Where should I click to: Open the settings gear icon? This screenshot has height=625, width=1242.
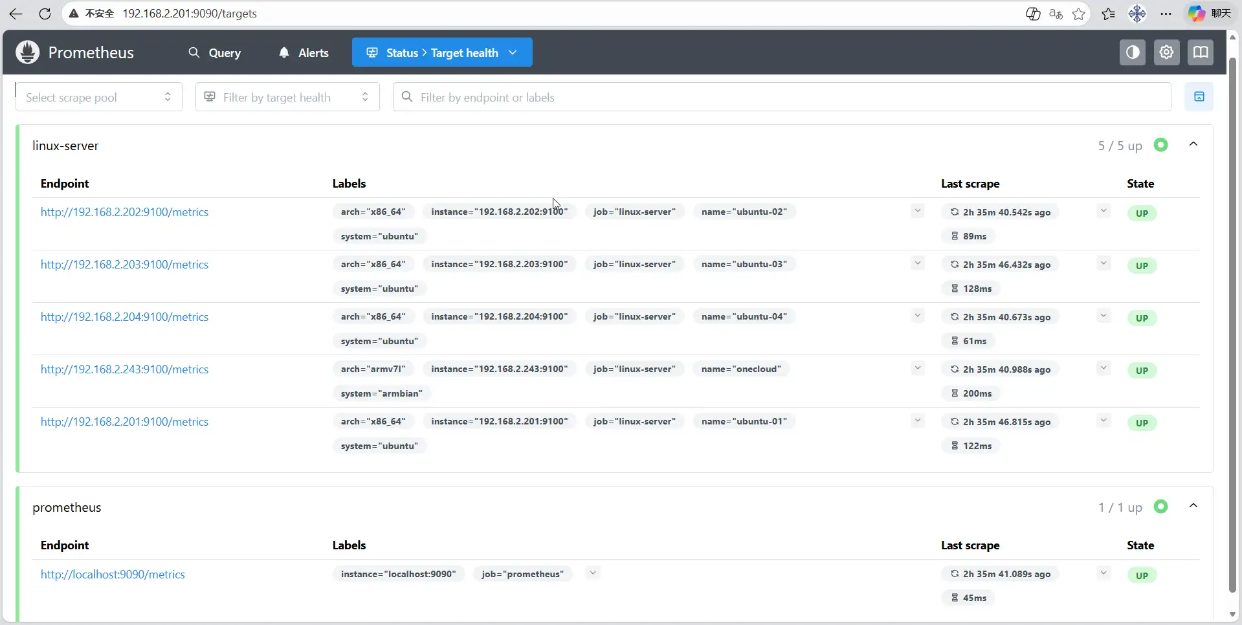[1166, 52]
